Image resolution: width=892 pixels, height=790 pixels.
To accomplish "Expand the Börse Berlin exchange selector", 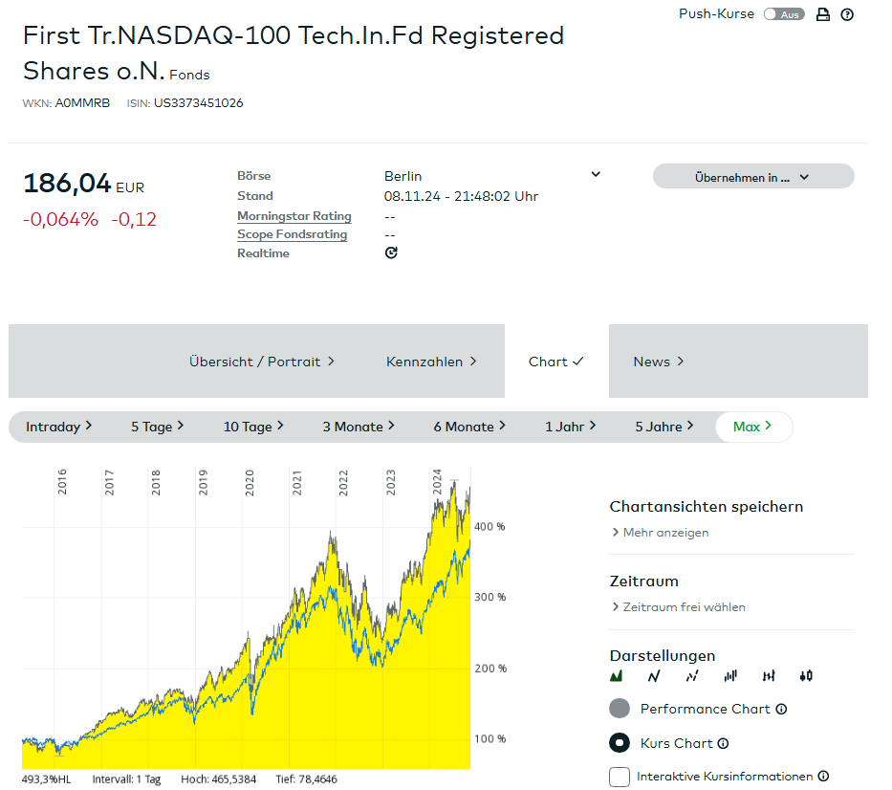I will (x=595, y=175).
